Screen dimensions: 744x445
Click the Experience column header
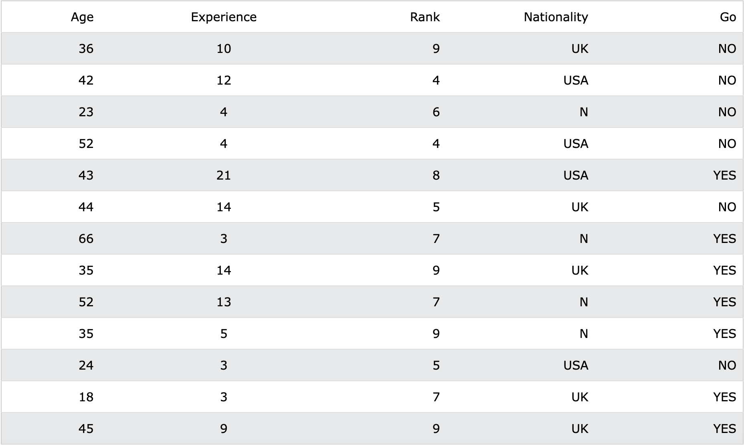click(224, 17)
